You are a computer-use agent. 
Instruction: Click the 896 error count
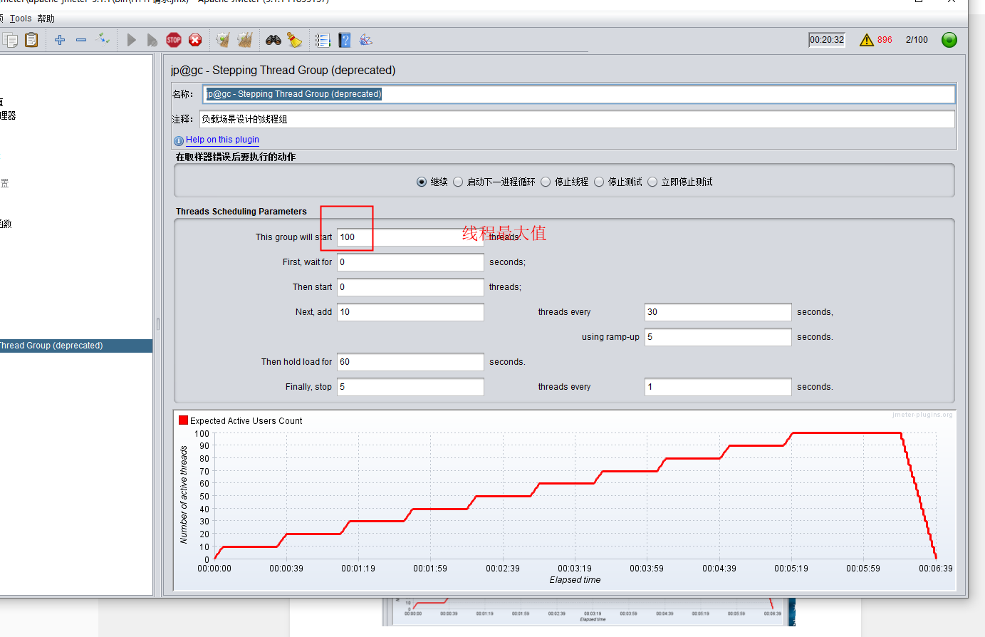pos(885,40)
